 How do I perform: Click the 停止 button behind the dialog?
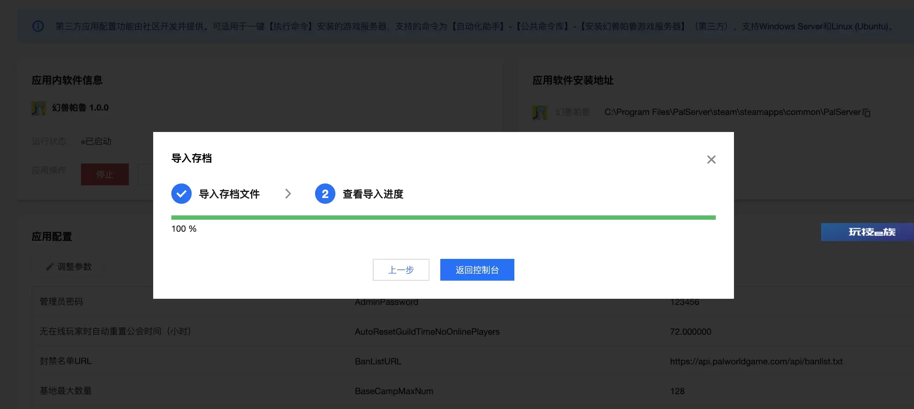pos(105,174)
